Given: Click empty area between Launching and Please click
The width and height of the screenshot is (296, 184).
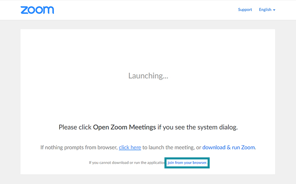Looking at the screenshot, I should [x=148, y=102].
